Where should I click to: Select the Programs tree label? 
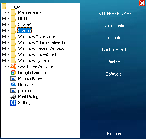pos(17,6)
